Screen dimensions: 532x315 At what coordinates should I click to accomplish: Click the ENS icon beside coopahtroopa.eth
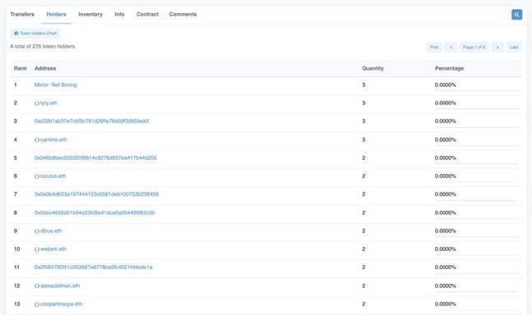coord(37,304)
